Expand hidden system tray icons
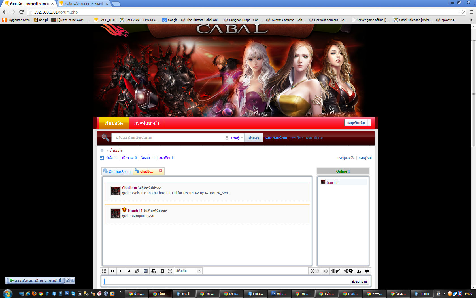The height and width of the screenshot is (298, 476). click(x=444, y=294)
